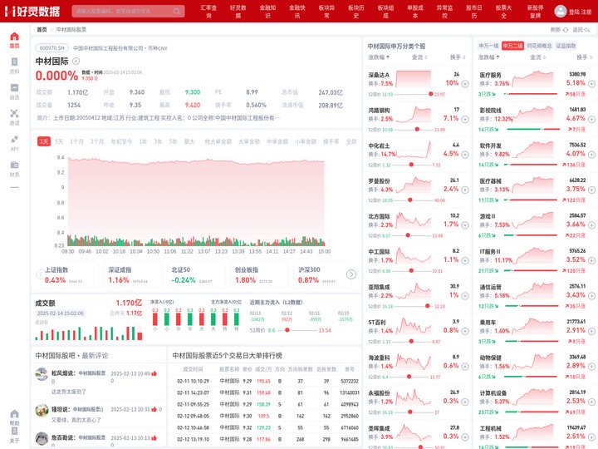The width and height of the screenshot is (598, 449).
Task: Add 罗曼股份 with its plus icon
Action: click(x=465, y=190)
